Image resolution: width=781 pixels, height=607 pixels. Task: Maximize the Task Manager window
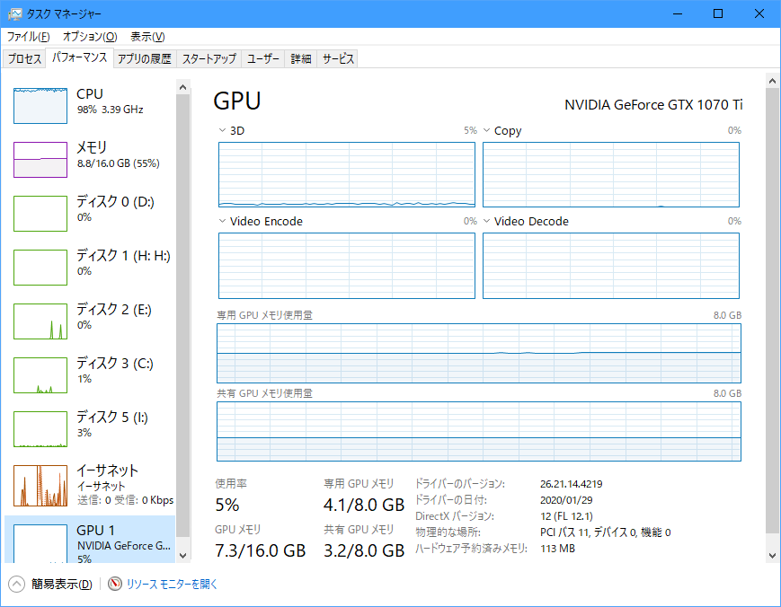718,13
